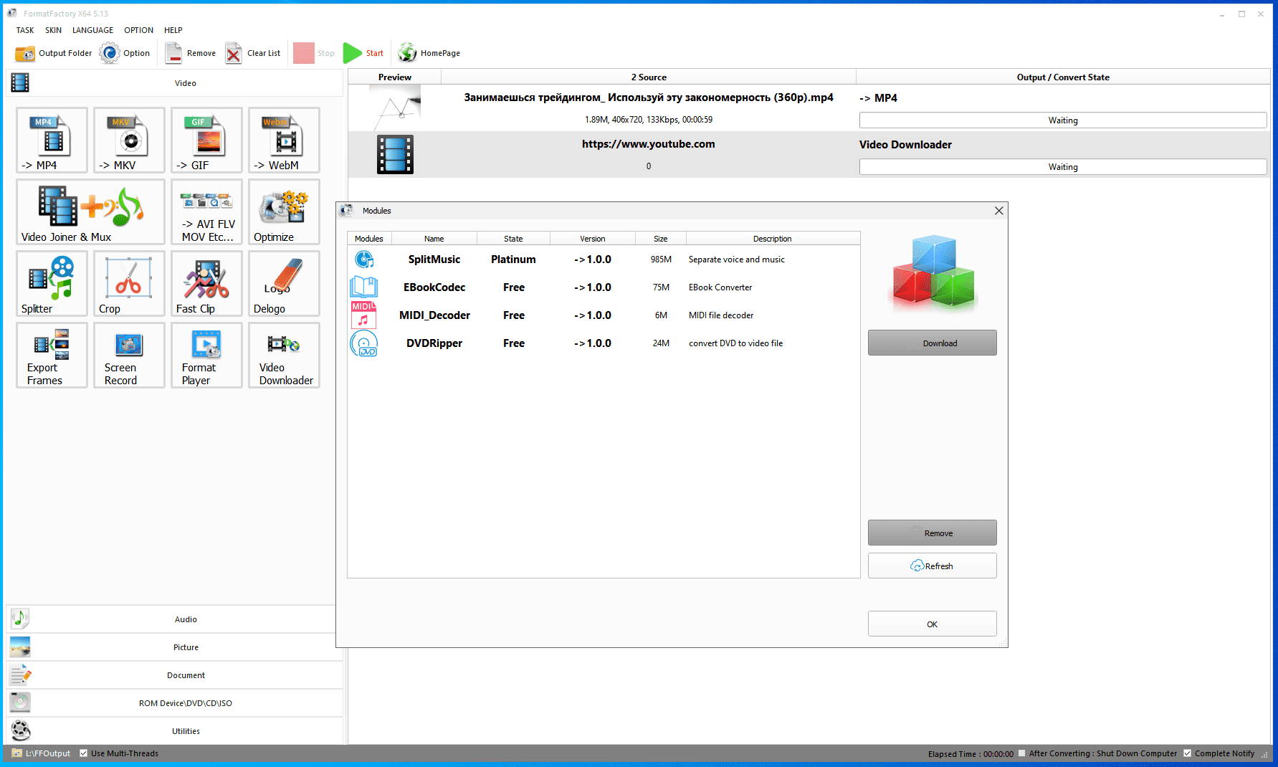The image size is (1278, 767).
Task: Click Remove in the main toolbar
Action: (x=190, y=53)
